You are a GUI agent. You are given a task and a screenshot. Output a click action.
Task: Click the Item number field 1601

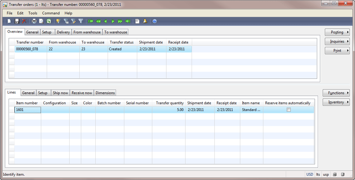point(28,110)
